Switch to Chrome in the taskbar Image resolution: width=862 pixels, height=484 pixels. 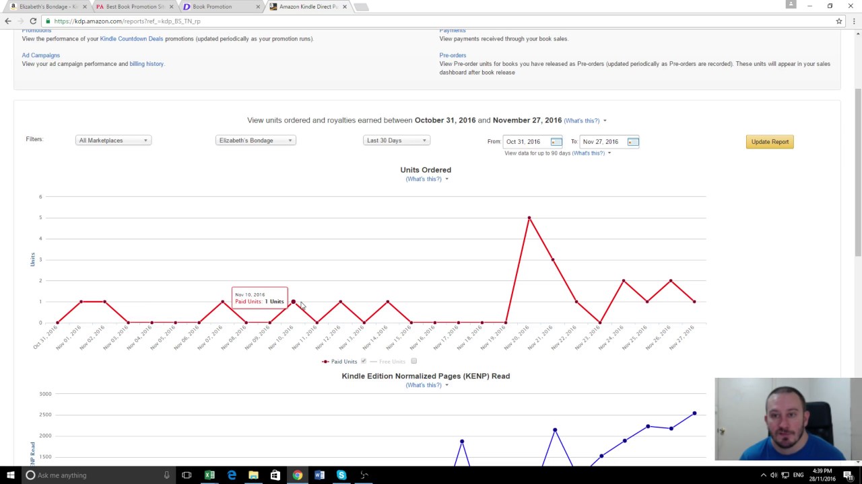pyautogui.click(x=297, y=475)
